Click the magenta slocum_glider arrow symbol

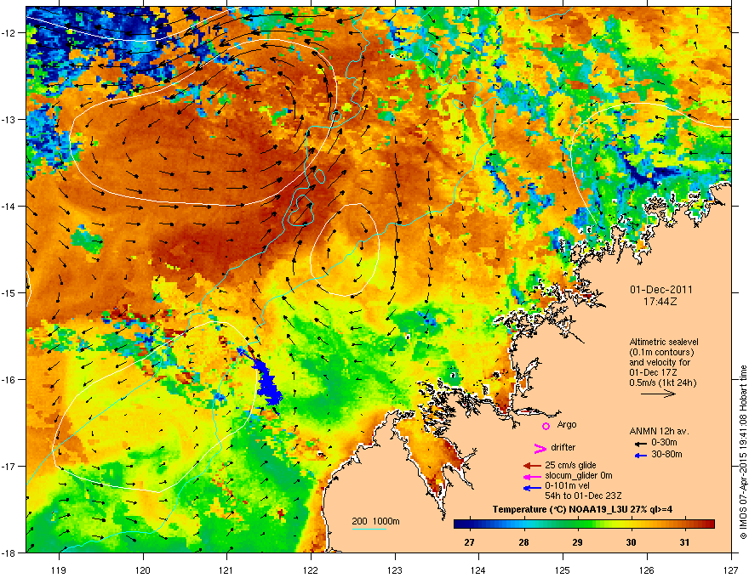[532, 476]
